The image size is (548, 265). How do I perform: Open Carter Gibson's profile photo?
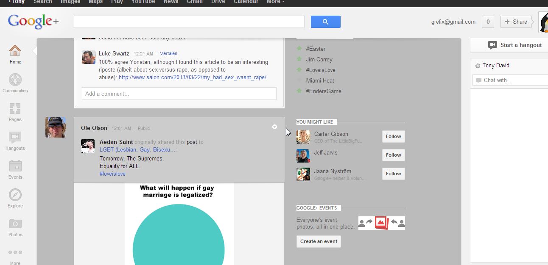pyautogui.click(x=303, y=137)
